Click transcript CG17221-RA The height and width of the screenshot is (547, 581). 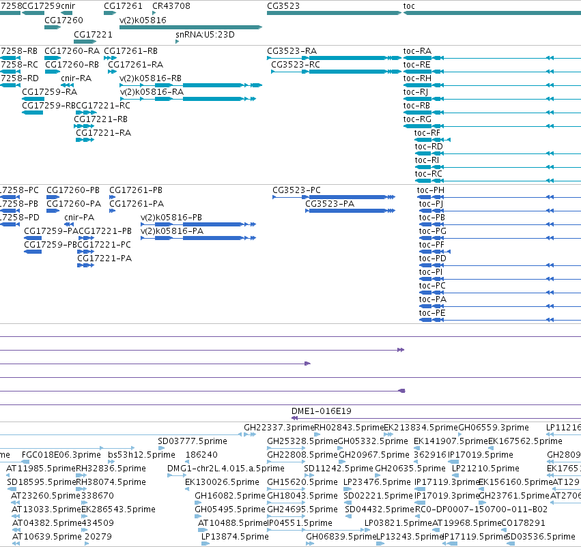(103, 132)
